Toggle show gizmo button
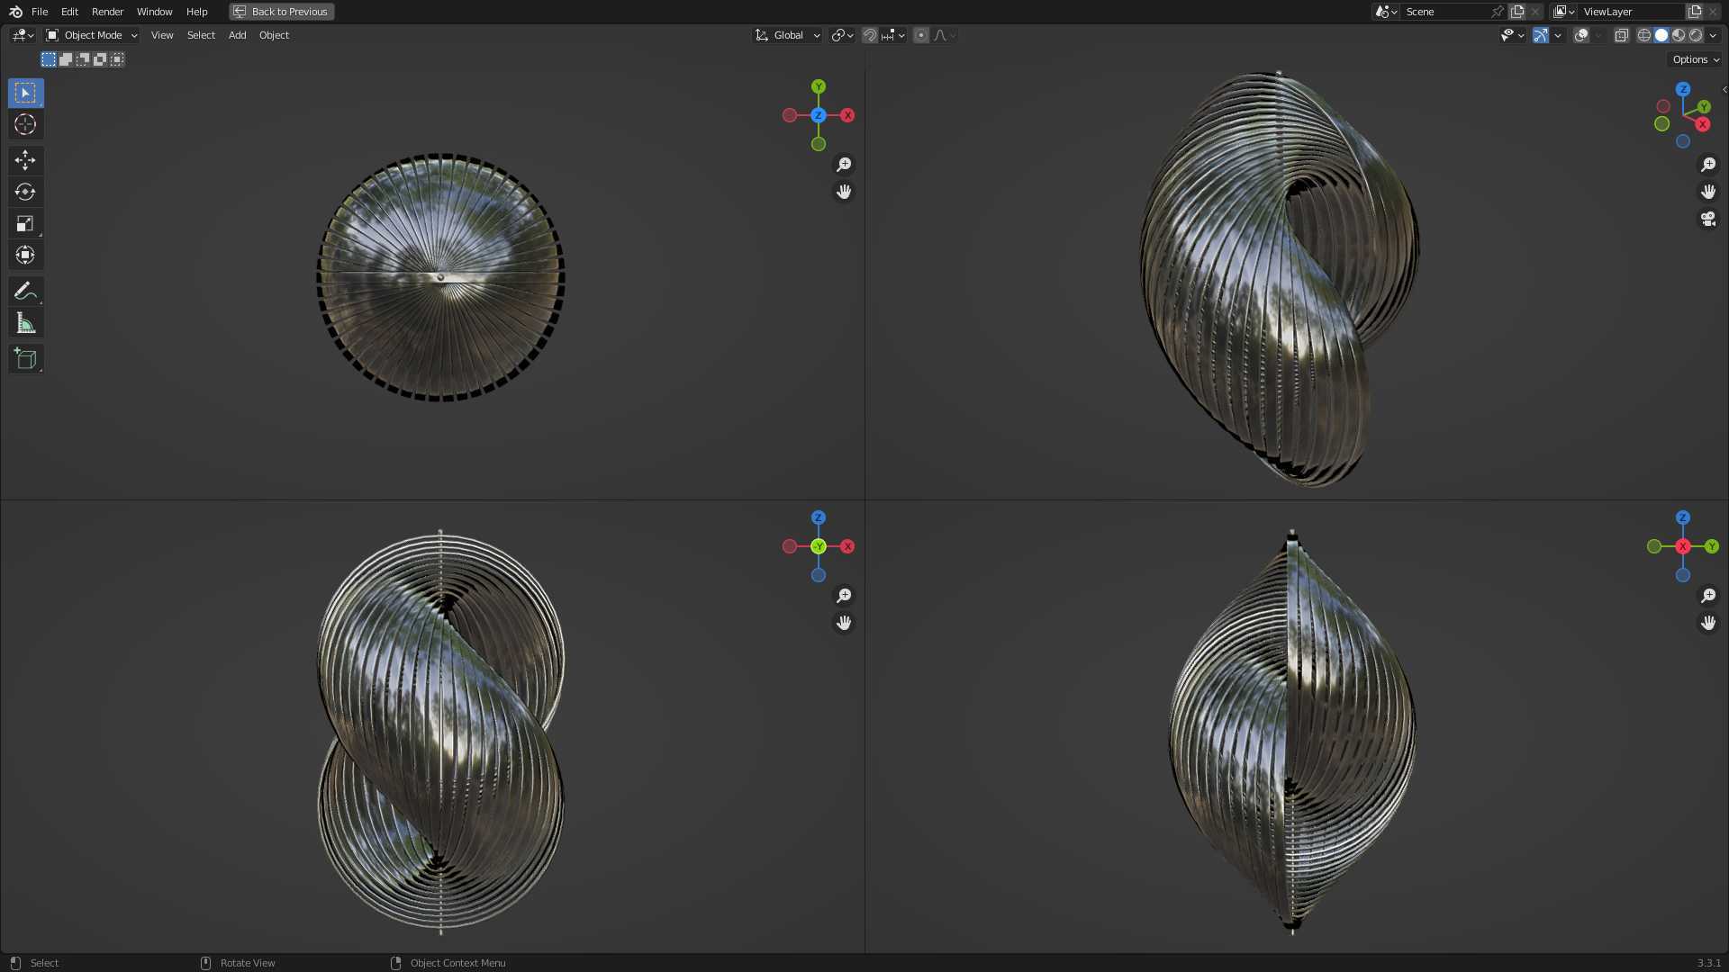The image size is (1729, 972). (x=1541, y=35)
